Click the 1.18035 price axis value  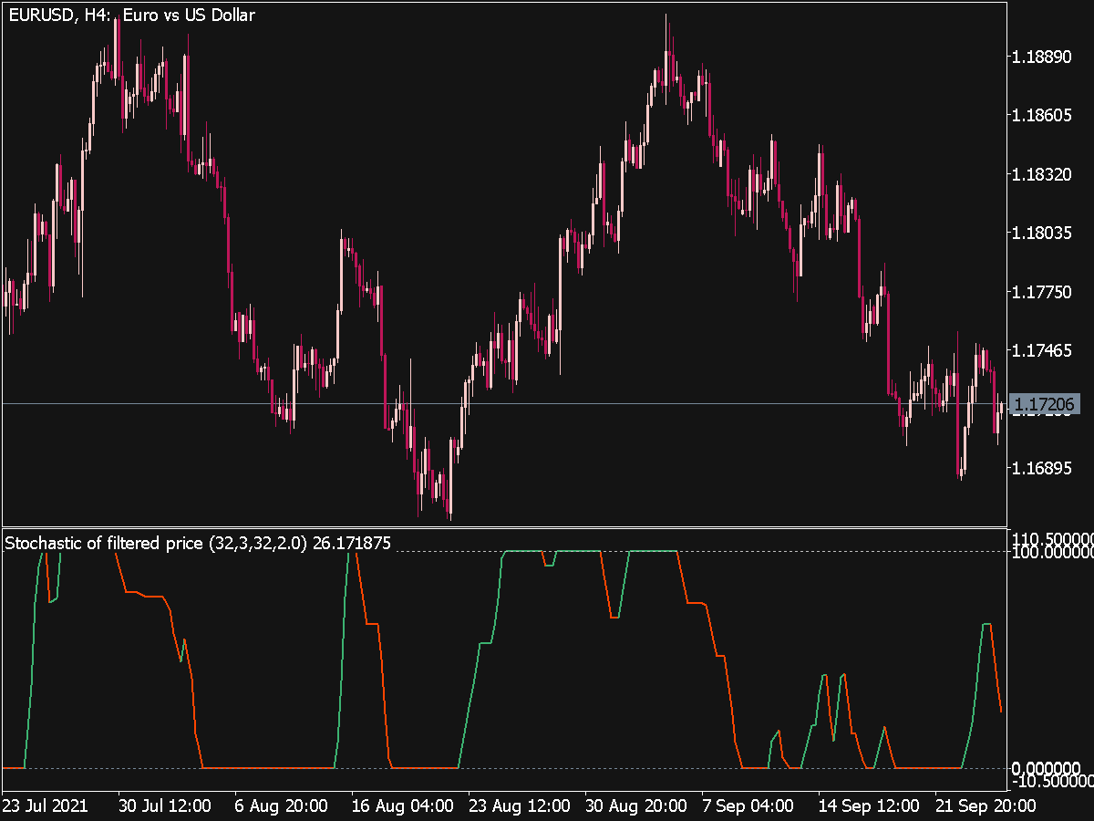point(1042,234)
